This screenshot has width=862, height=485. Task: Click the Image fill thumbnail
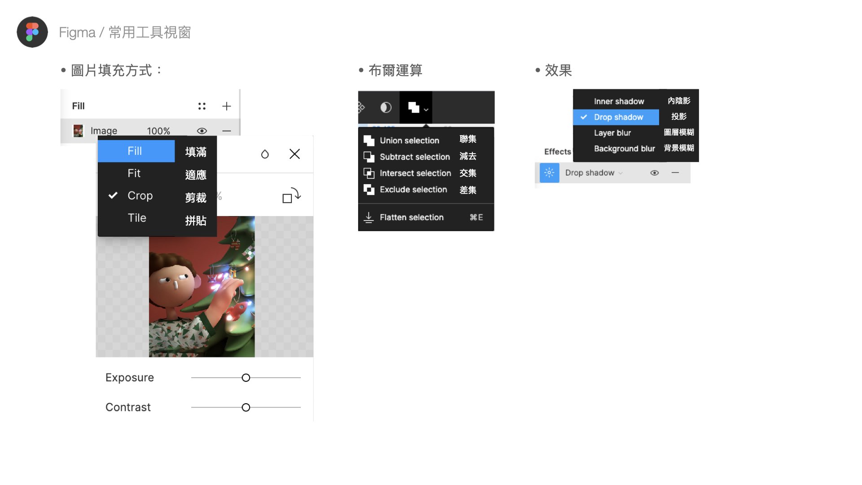click(78, 131)
